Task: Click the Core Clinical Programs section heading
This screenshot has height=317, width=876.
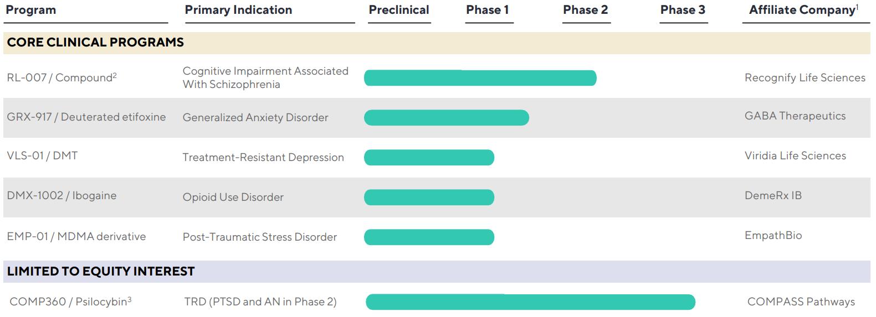Action: 95,43
